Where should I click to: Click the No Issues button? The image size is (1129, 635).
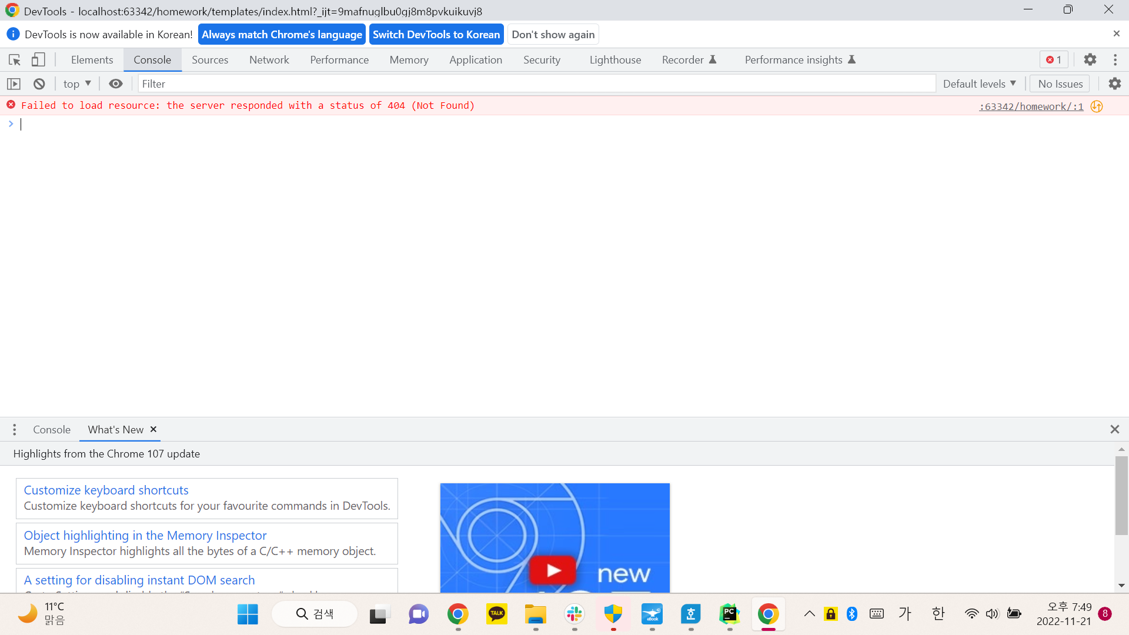(x=1060, y=84)
